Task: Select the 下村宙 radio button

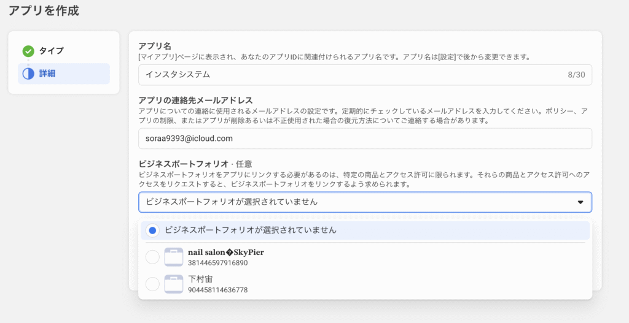Action: click(x=152, y=284)
